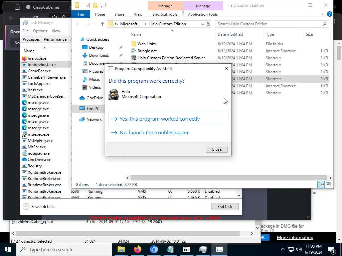
Task: Open File Explorer from taskbar
Action: point(121,249)
